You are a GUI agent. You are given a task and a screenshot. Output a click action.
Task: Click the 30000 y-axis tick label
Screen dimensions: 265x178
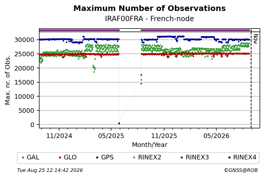coord(24,40)
